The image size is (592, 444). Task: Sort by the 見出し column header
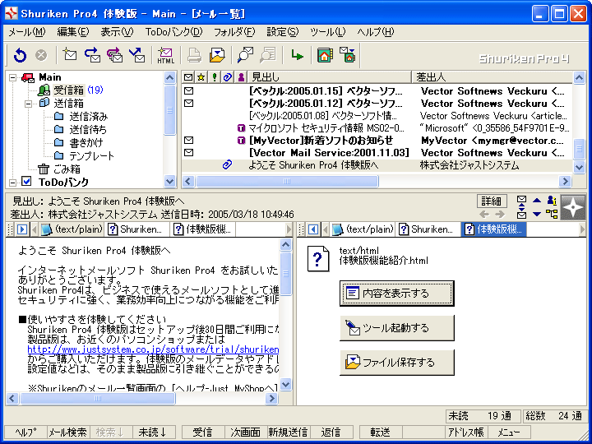tap(329, 77)
